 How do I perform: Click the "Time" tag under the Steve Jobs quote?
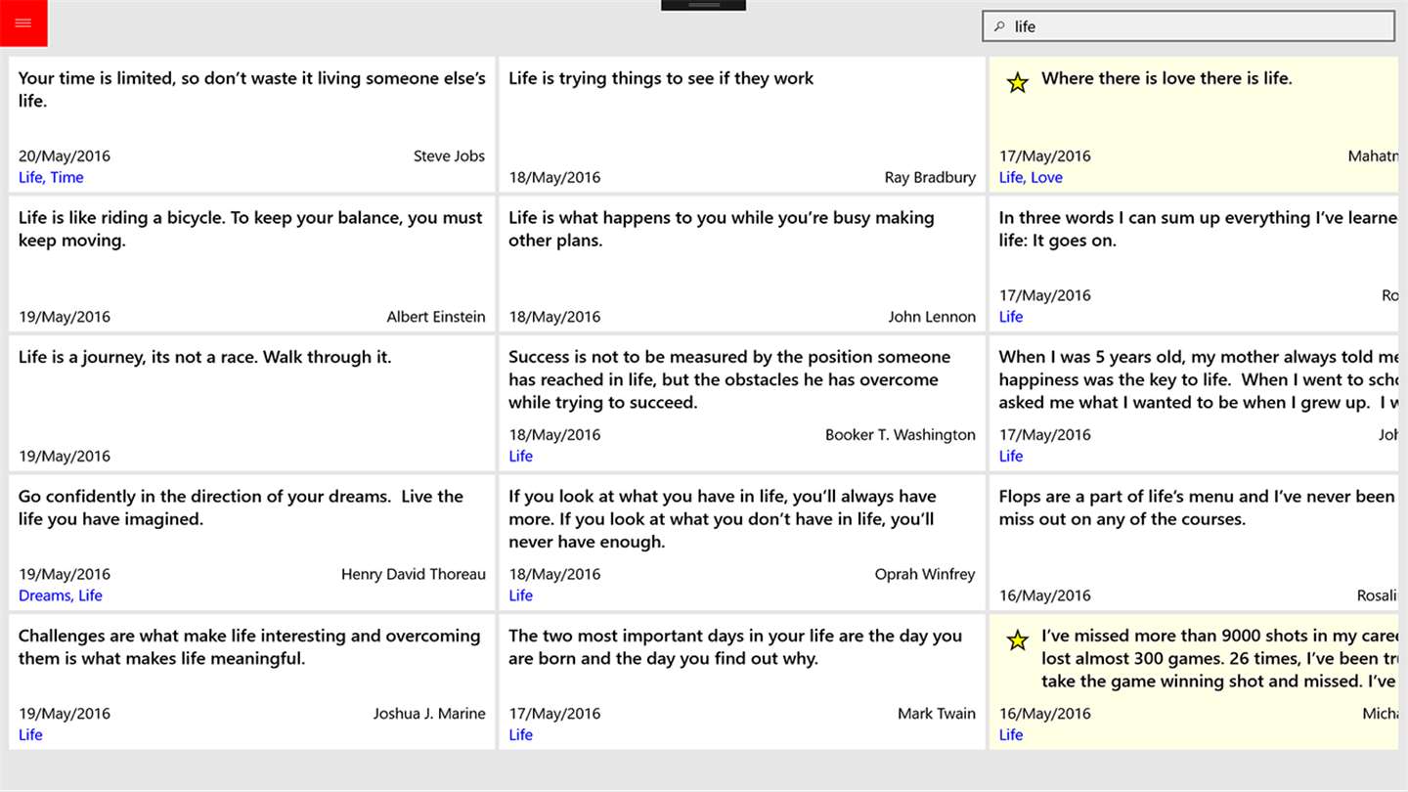66,177
